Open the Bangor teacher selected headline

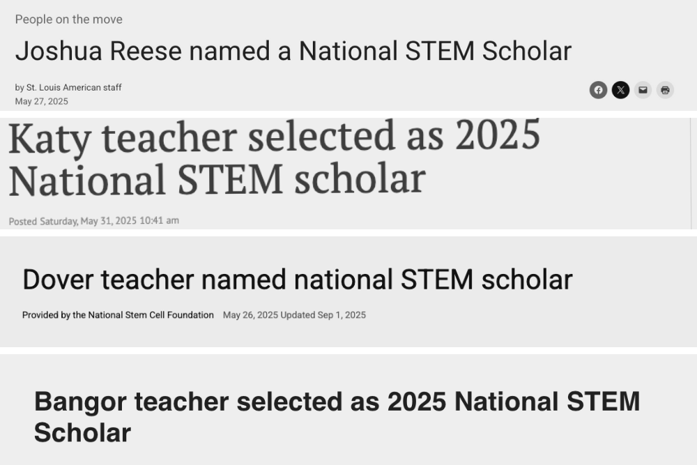click(337, 417)
